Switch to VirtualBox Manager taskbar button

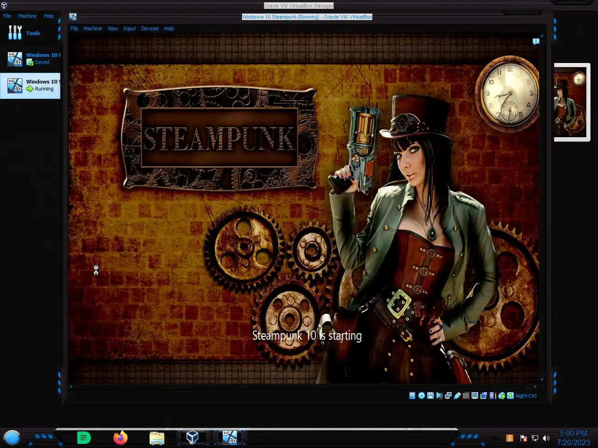pos(192,437)
